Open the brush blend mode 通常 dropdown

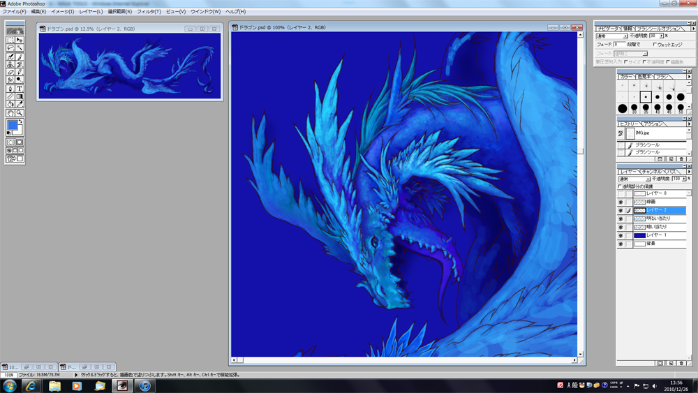point(611,36)
